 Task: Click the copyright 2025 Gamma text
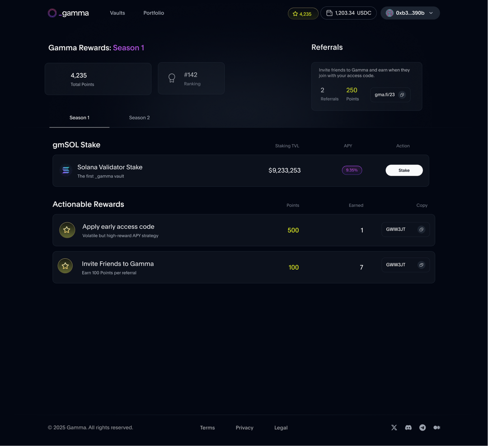[x=90, y=427]
